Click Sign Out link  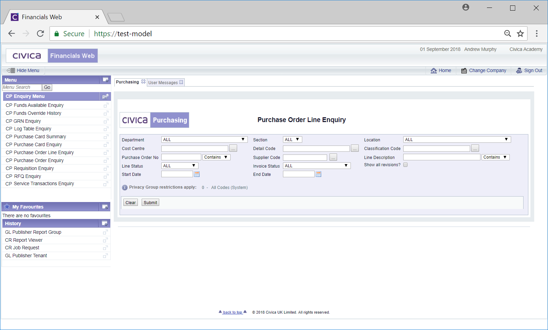pos(529,70)
